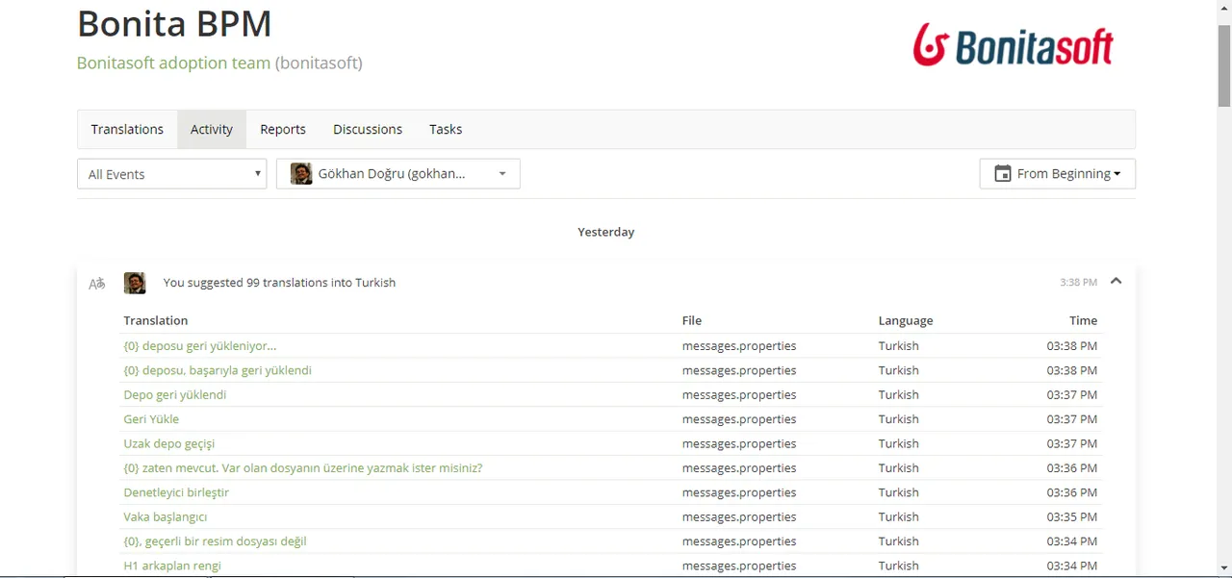Click Turkish in 'Vaka başlangıcı' row
Image resolution: width=1232 pixels, height=578 pixels.
click(x=899, y=517)
